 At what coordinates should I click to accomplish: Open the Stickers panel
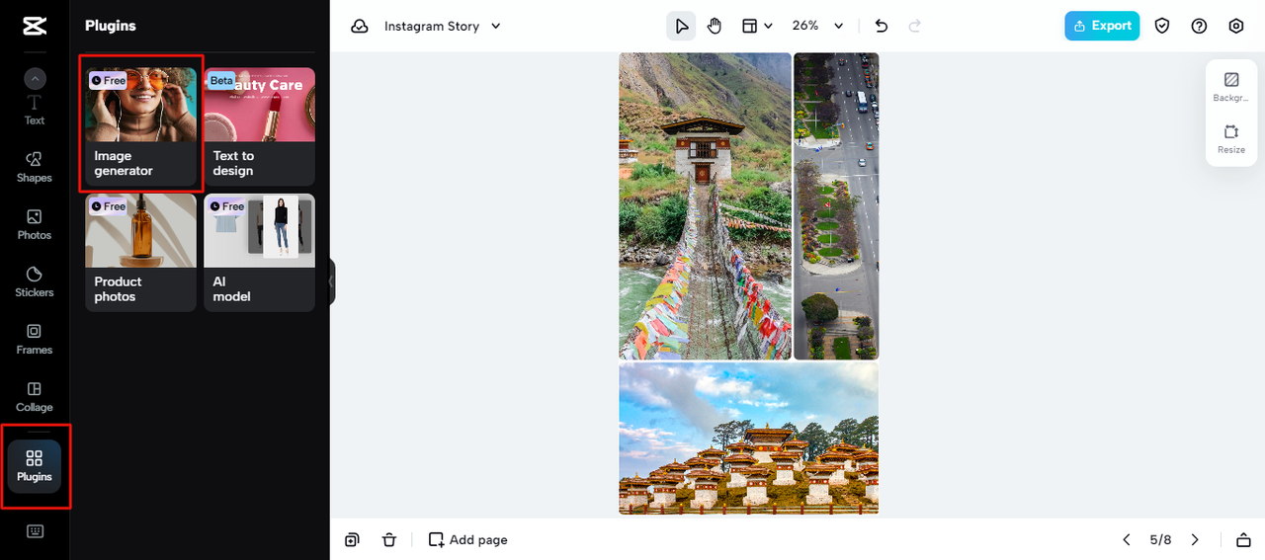click(35, 281)
